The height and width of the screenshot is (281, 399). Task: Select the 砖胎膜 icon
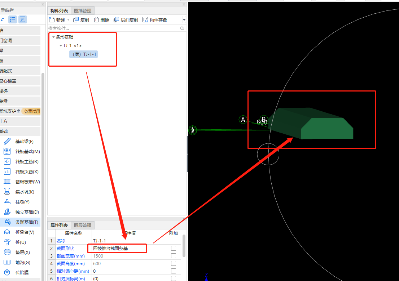click(x=7, y=272)
